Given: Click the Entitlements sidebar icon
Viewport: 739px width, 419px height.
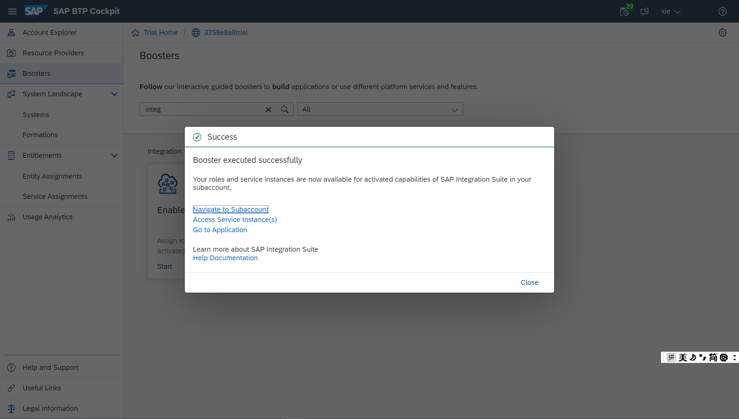Looking at the screenshot, I should (x=11, y=156).
